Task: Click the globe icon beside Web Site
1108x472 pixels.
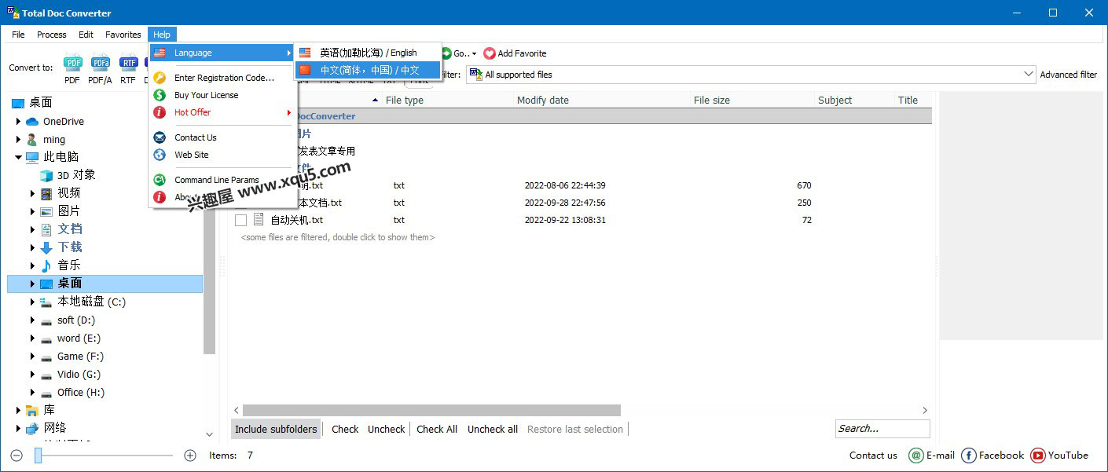Action: click(160, 155)
